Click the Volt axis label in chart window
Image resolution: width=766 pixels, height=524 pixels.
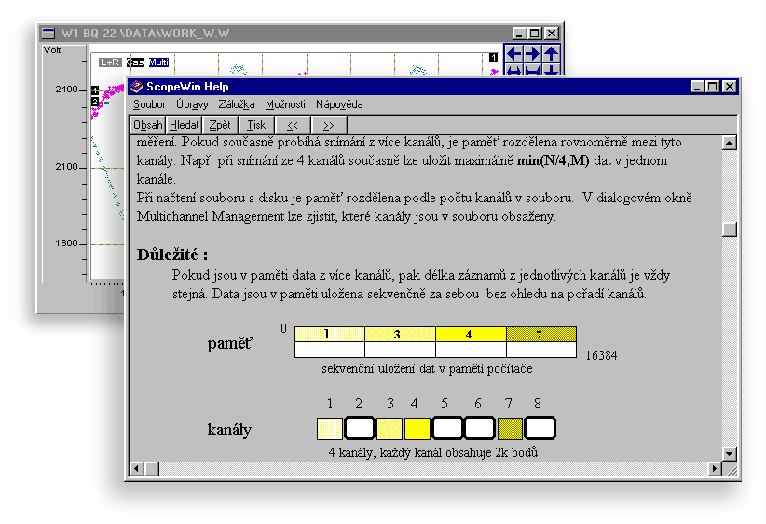tap(52, 49)
